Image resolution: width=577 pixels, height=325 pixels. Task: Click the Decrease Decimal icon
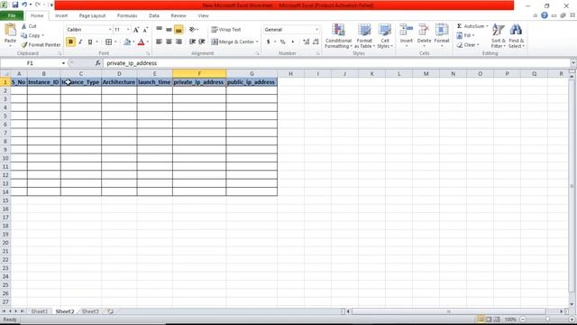click(316, 42)
